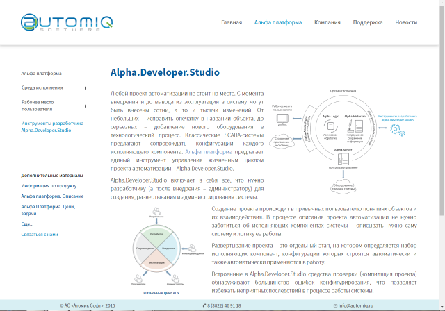Image resolution: width=445 pixels, height=311 pixels.
Task: Click the Alpha.Historian pen and document icon
Action: (x=355, y=126)
